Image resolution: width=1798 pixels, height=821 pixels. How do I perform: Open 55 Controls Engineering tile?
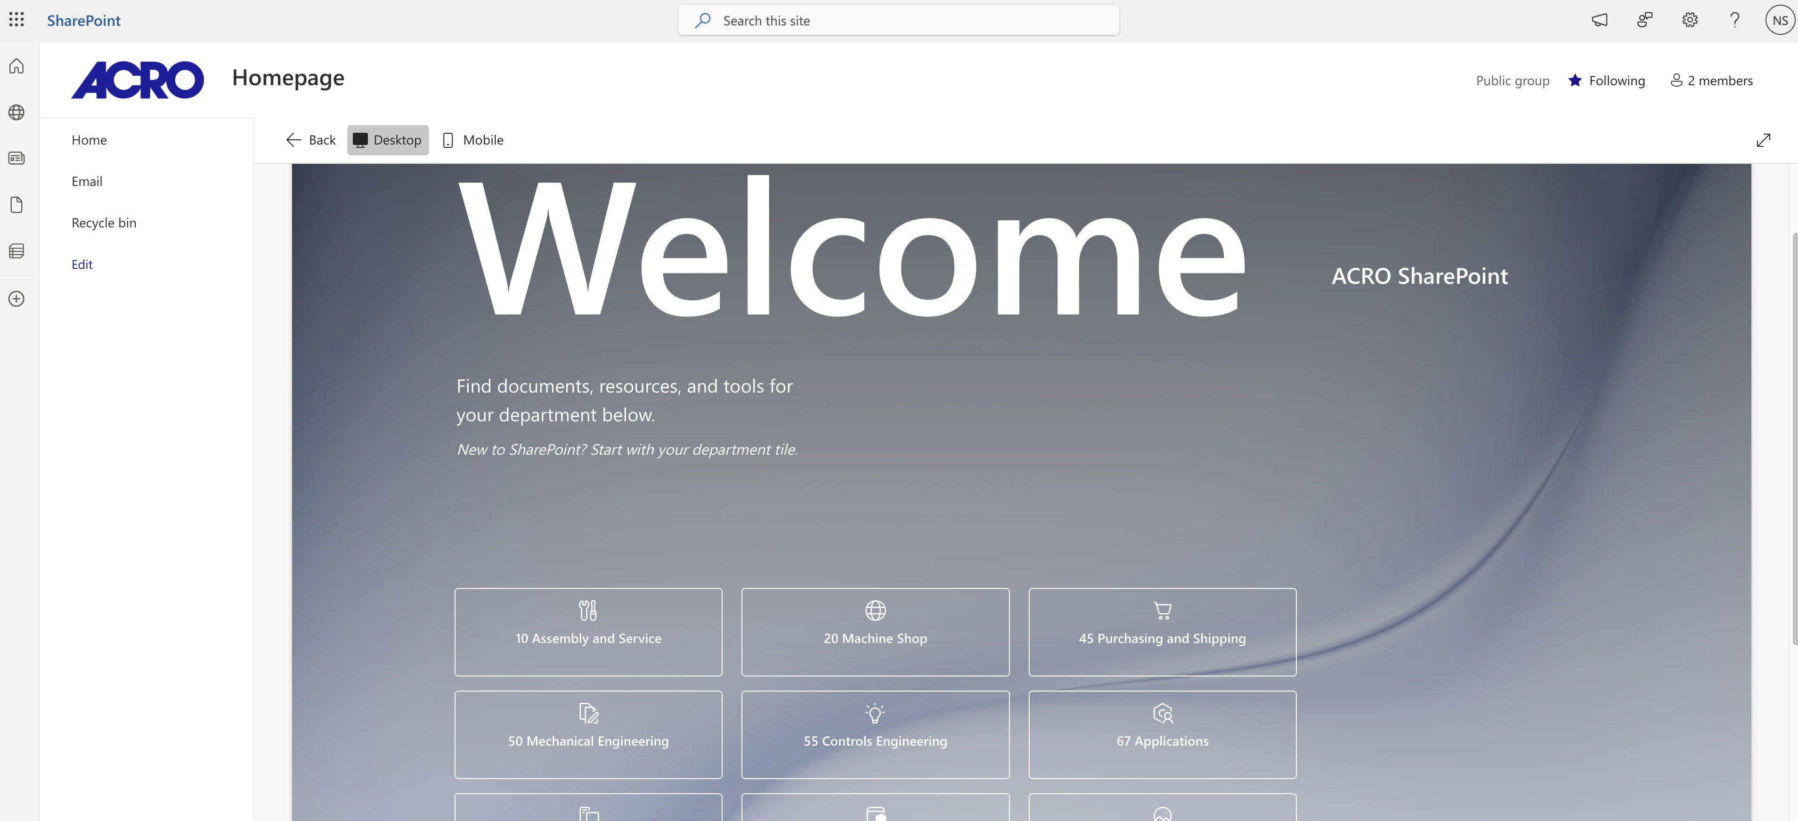tap(875, 734)
